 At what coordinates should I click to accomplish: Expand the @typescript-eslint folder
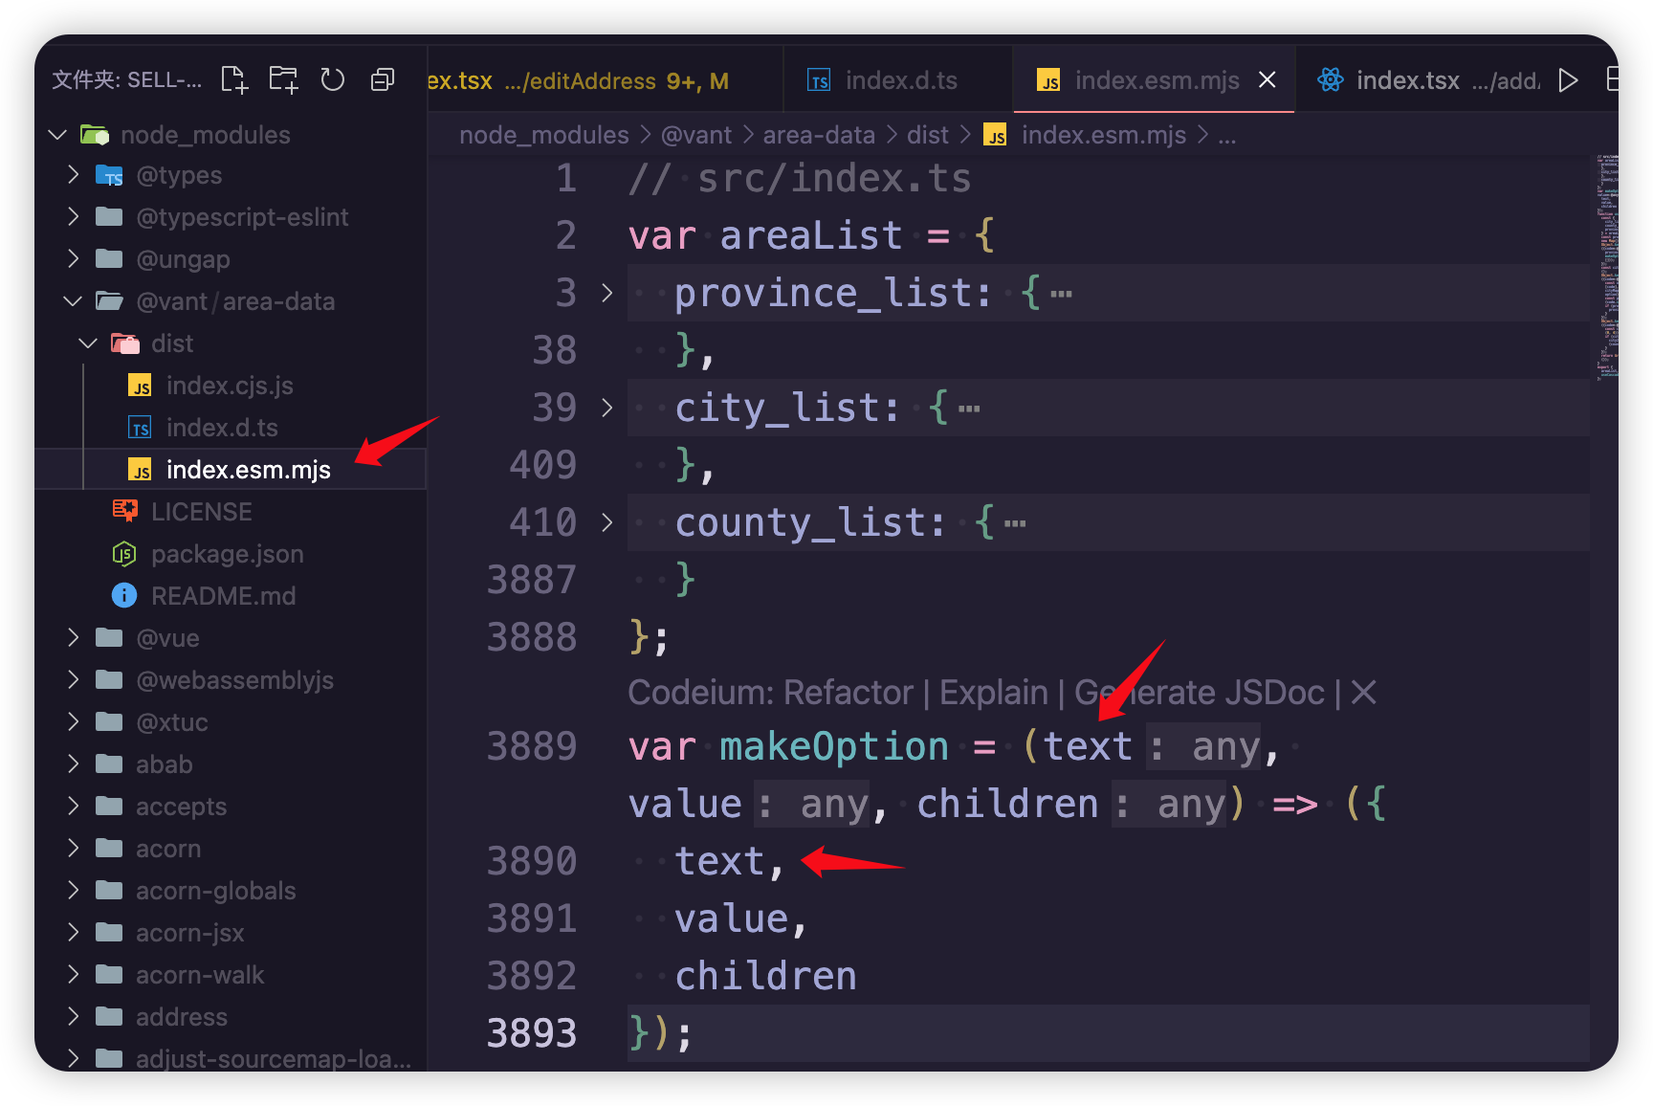pos(73,217)
